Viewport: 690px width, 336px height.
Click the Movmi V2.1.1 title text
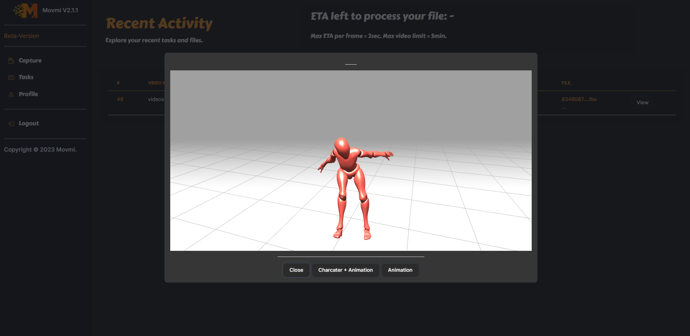tap(60, 10)
